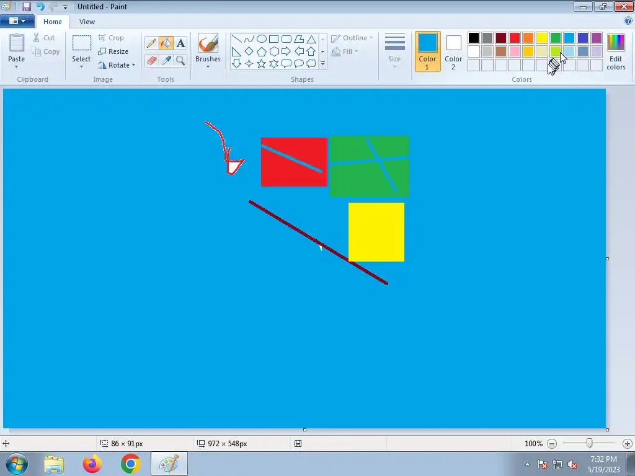Choose the Diamond shape

(249, 51)
